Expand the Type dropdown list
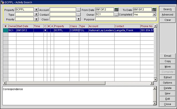The image size is (177, 109). pos(36,14)
